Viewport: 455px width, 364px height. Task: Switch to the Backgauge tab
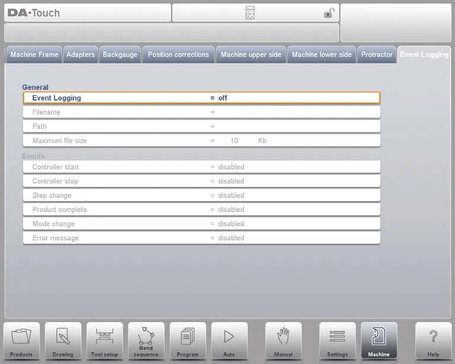coord(120,54)
